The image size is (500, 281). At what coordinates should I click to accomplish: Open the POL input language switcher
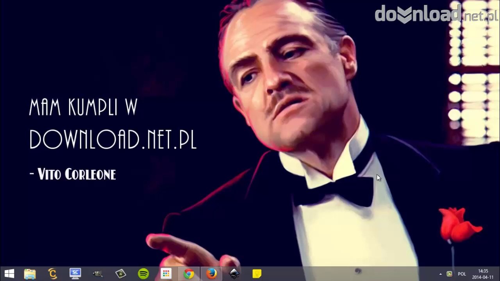tap(462, 274)
